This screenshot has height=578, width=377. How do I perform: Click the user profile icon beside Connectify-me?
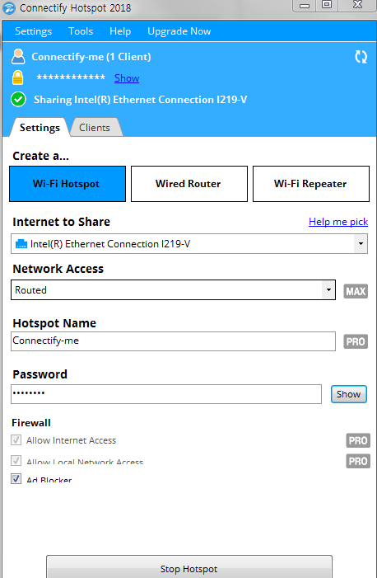click(18, 56)
